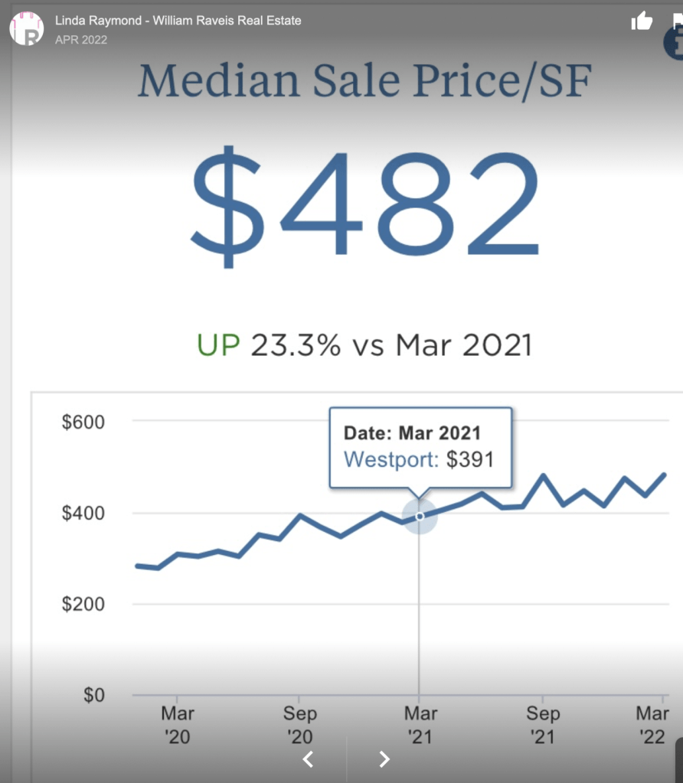Advance to next slide with right chevron
The height and width of the screenshot is (783, 683).
(384, 759)
